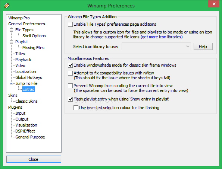The width and height of the screenshot is (222, 169).
Task: Enable 'File Types' preferences page additions checkbox
Action: [70, 24]
